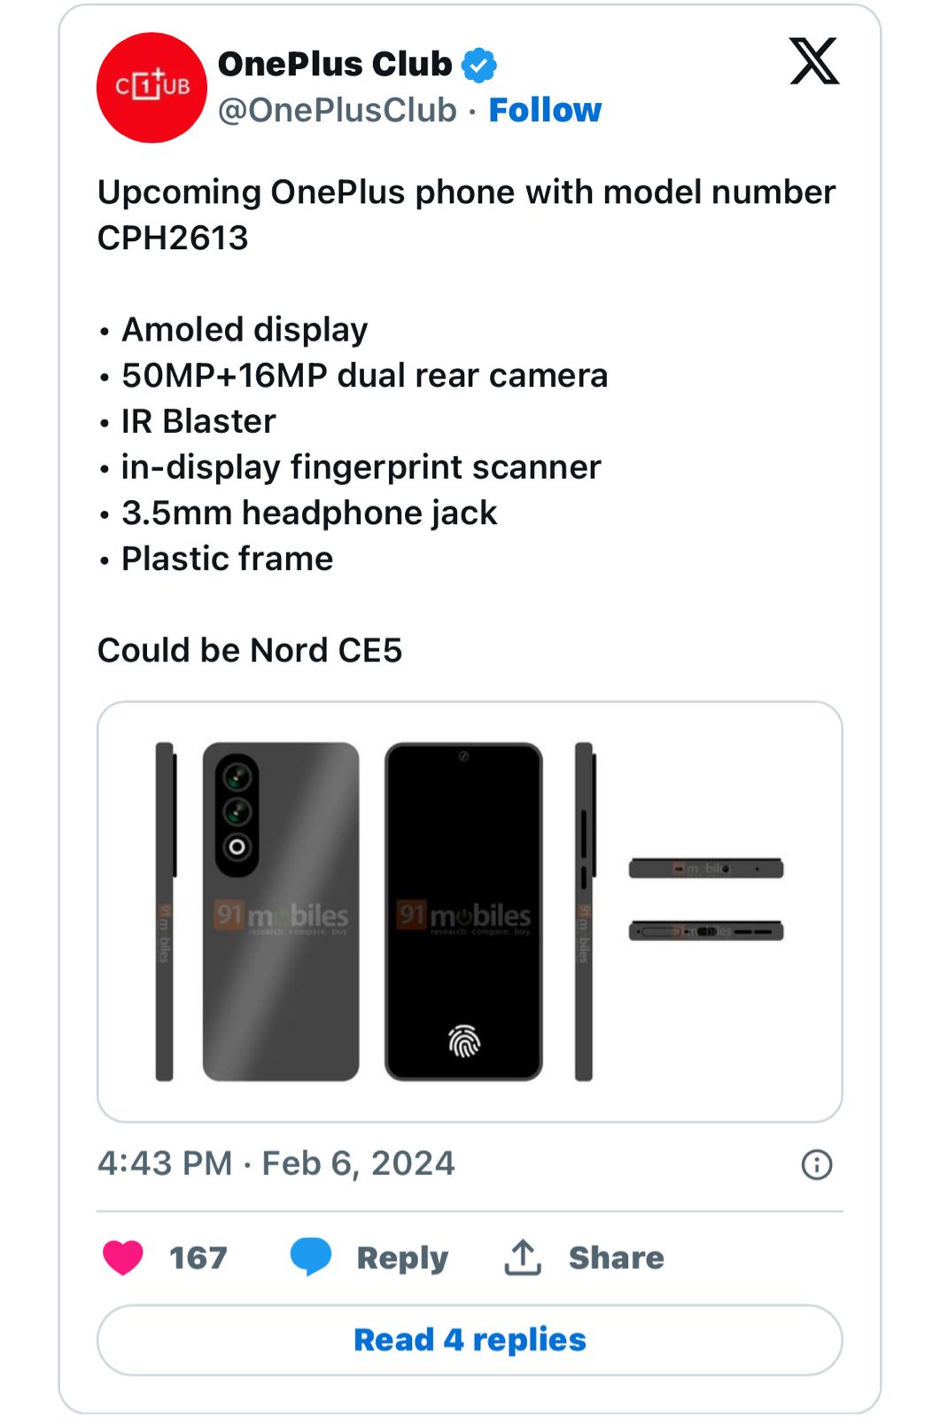
Task: Click the OnePlus Club red profile avatar
Action: coord(151,86)
